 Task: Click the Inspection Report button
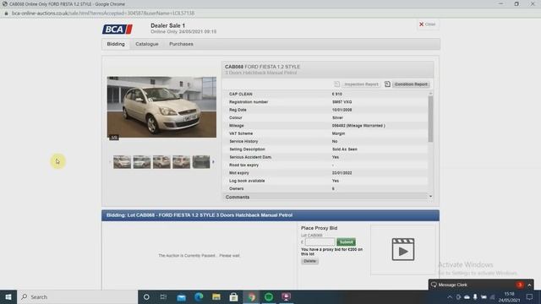(361, 84)
